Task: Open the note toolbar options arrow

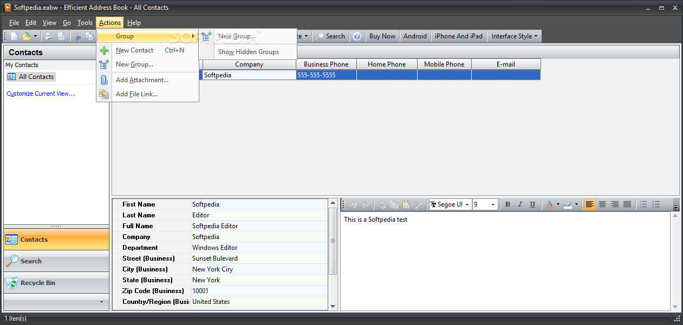Action: 676,206
